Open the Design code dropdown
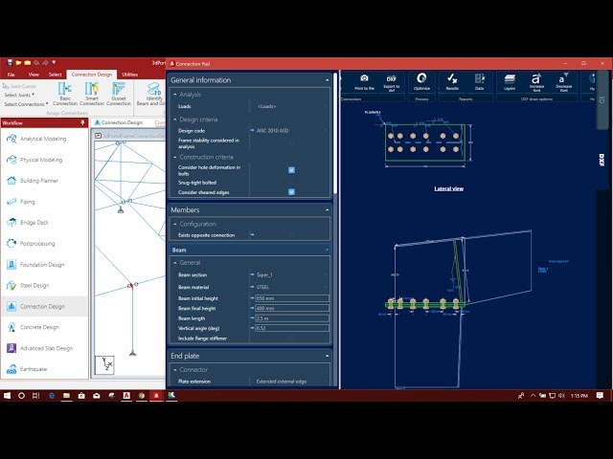Viewport: 613px width, 459px height. click(x=290, y=130)
